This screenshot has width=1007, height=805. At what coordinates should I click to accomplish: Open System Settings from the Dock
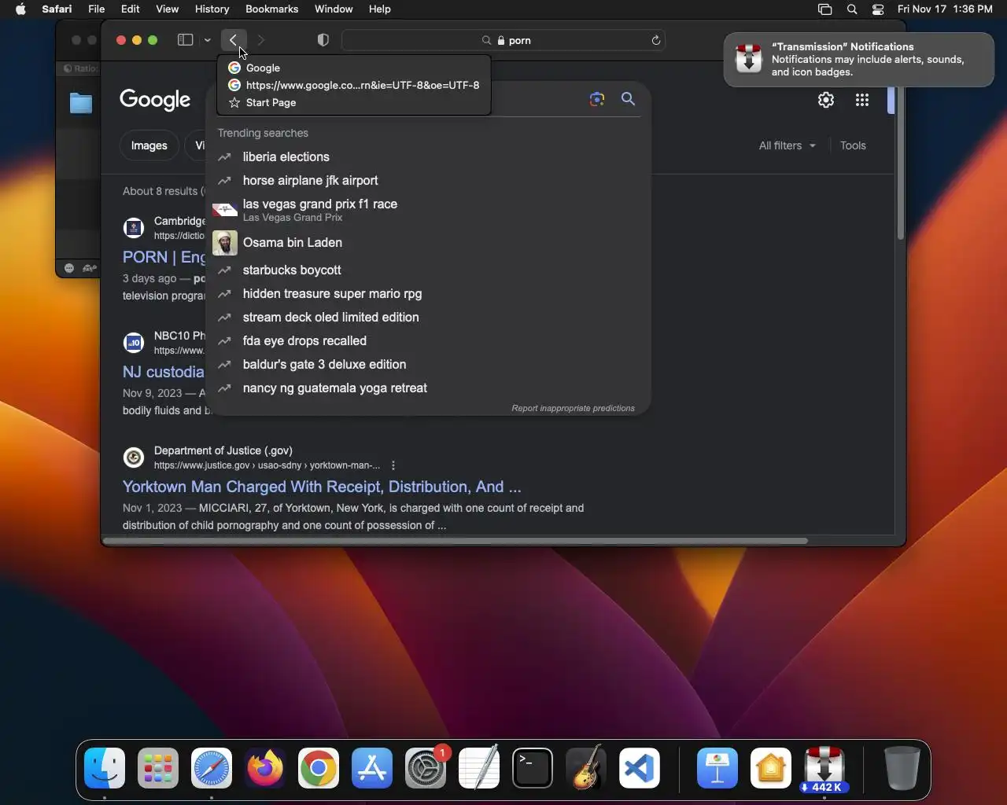pos(426,768)
